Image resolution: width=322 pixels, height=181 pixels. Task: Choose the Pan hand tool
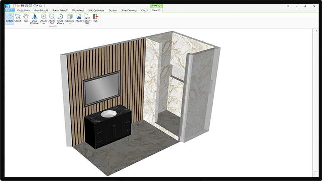(26, 18)
